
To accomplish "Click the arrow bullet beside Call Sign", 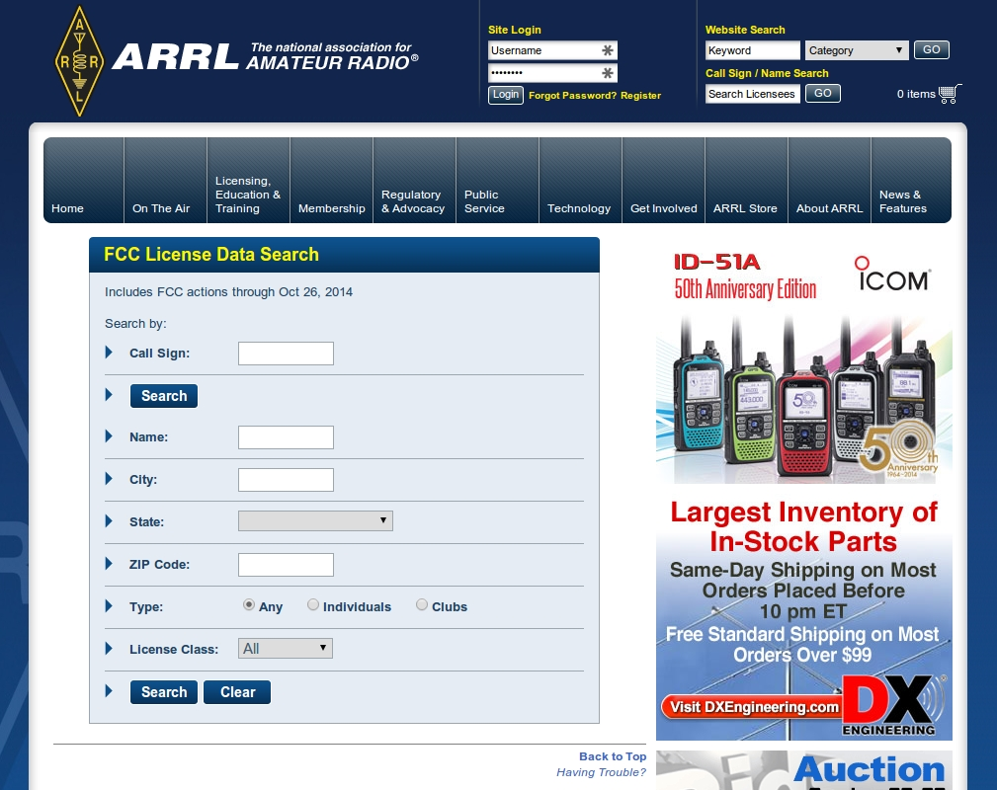I will [x=109, y=353].
